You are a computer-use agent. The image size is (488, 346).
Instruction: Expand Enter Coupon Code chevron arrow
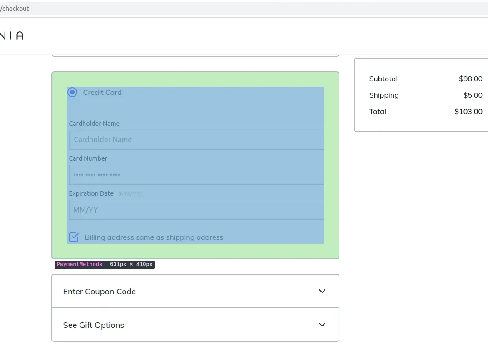322,291
